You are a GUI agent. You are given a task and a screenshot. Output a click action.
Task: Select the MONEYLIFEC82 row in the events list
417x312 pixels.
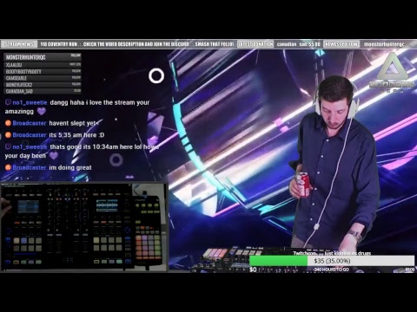click(x=43, y=85)
